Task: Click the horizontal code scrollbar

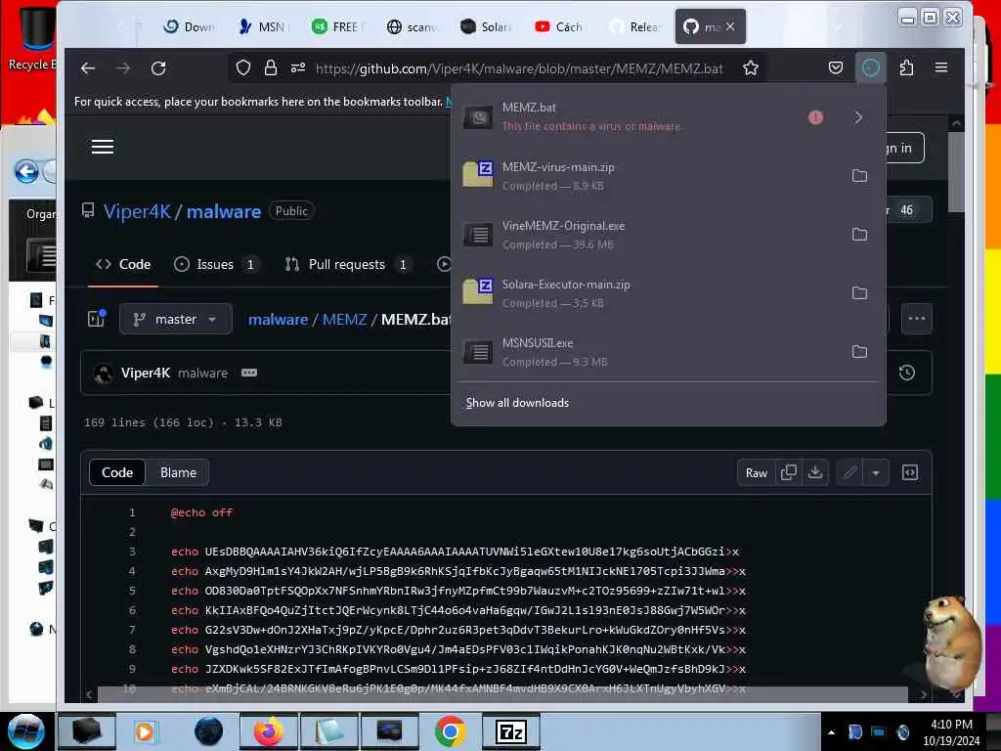Action: click(503, 694)
